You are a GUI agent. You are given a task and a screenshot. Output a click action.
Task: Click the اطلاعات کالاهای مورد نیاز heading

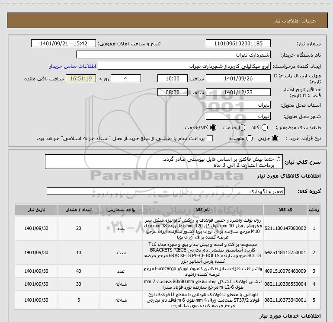click(289, 176)
